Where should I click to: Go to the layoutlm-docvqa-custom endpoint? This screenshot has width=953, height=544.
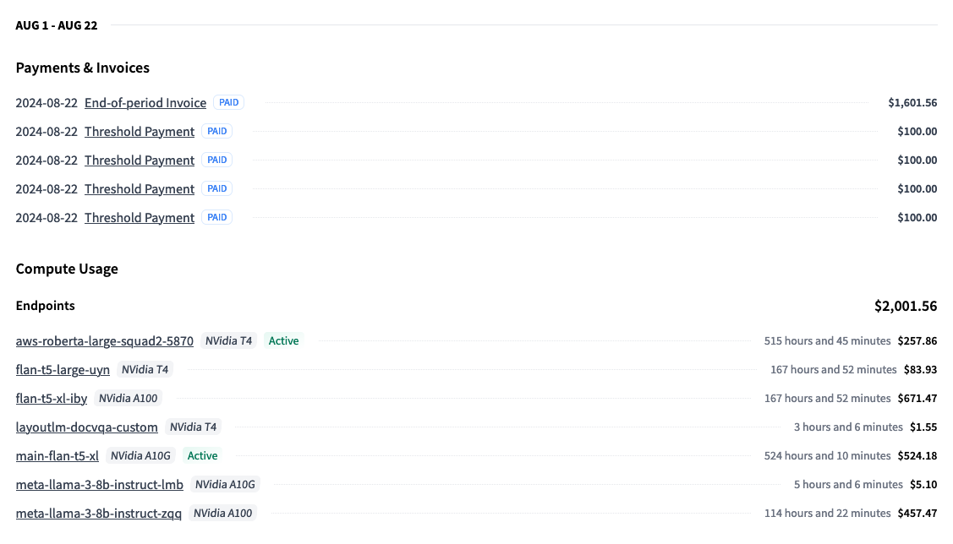pos(87,427)
